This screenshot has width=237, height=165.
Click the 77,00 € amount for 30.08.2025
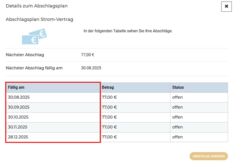tap(109, 97)
